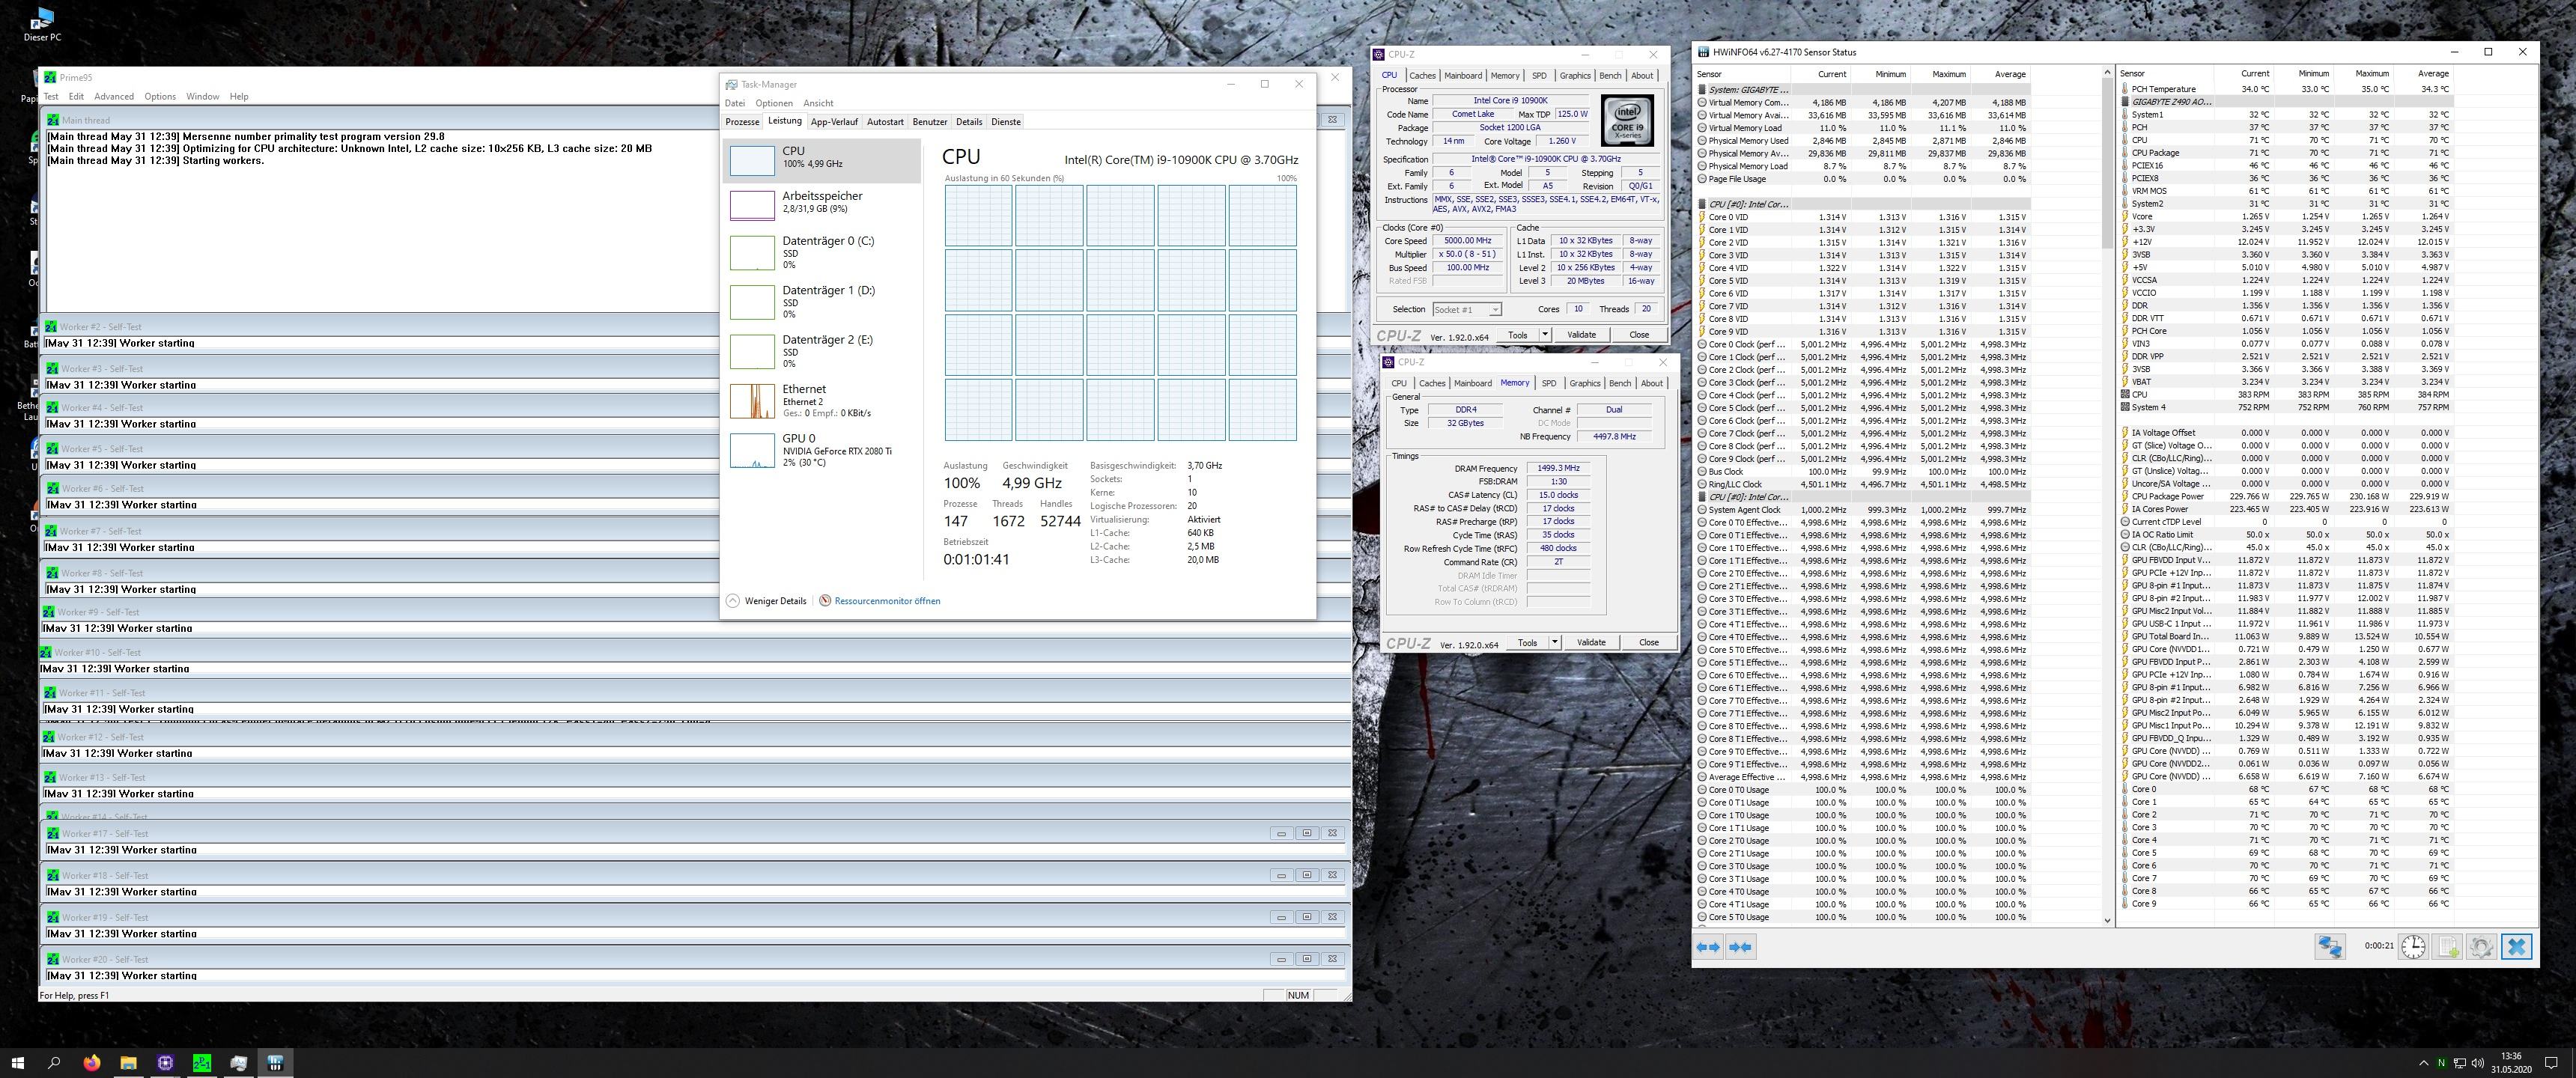Select Datenträger 0 (C:) in sidebar

click(x=821, y=252)
